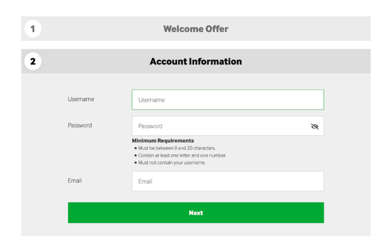Image resolution: width=389 pixels, height=250 pixels.
Task: Click the Email field label
Action: click(75, 181)
